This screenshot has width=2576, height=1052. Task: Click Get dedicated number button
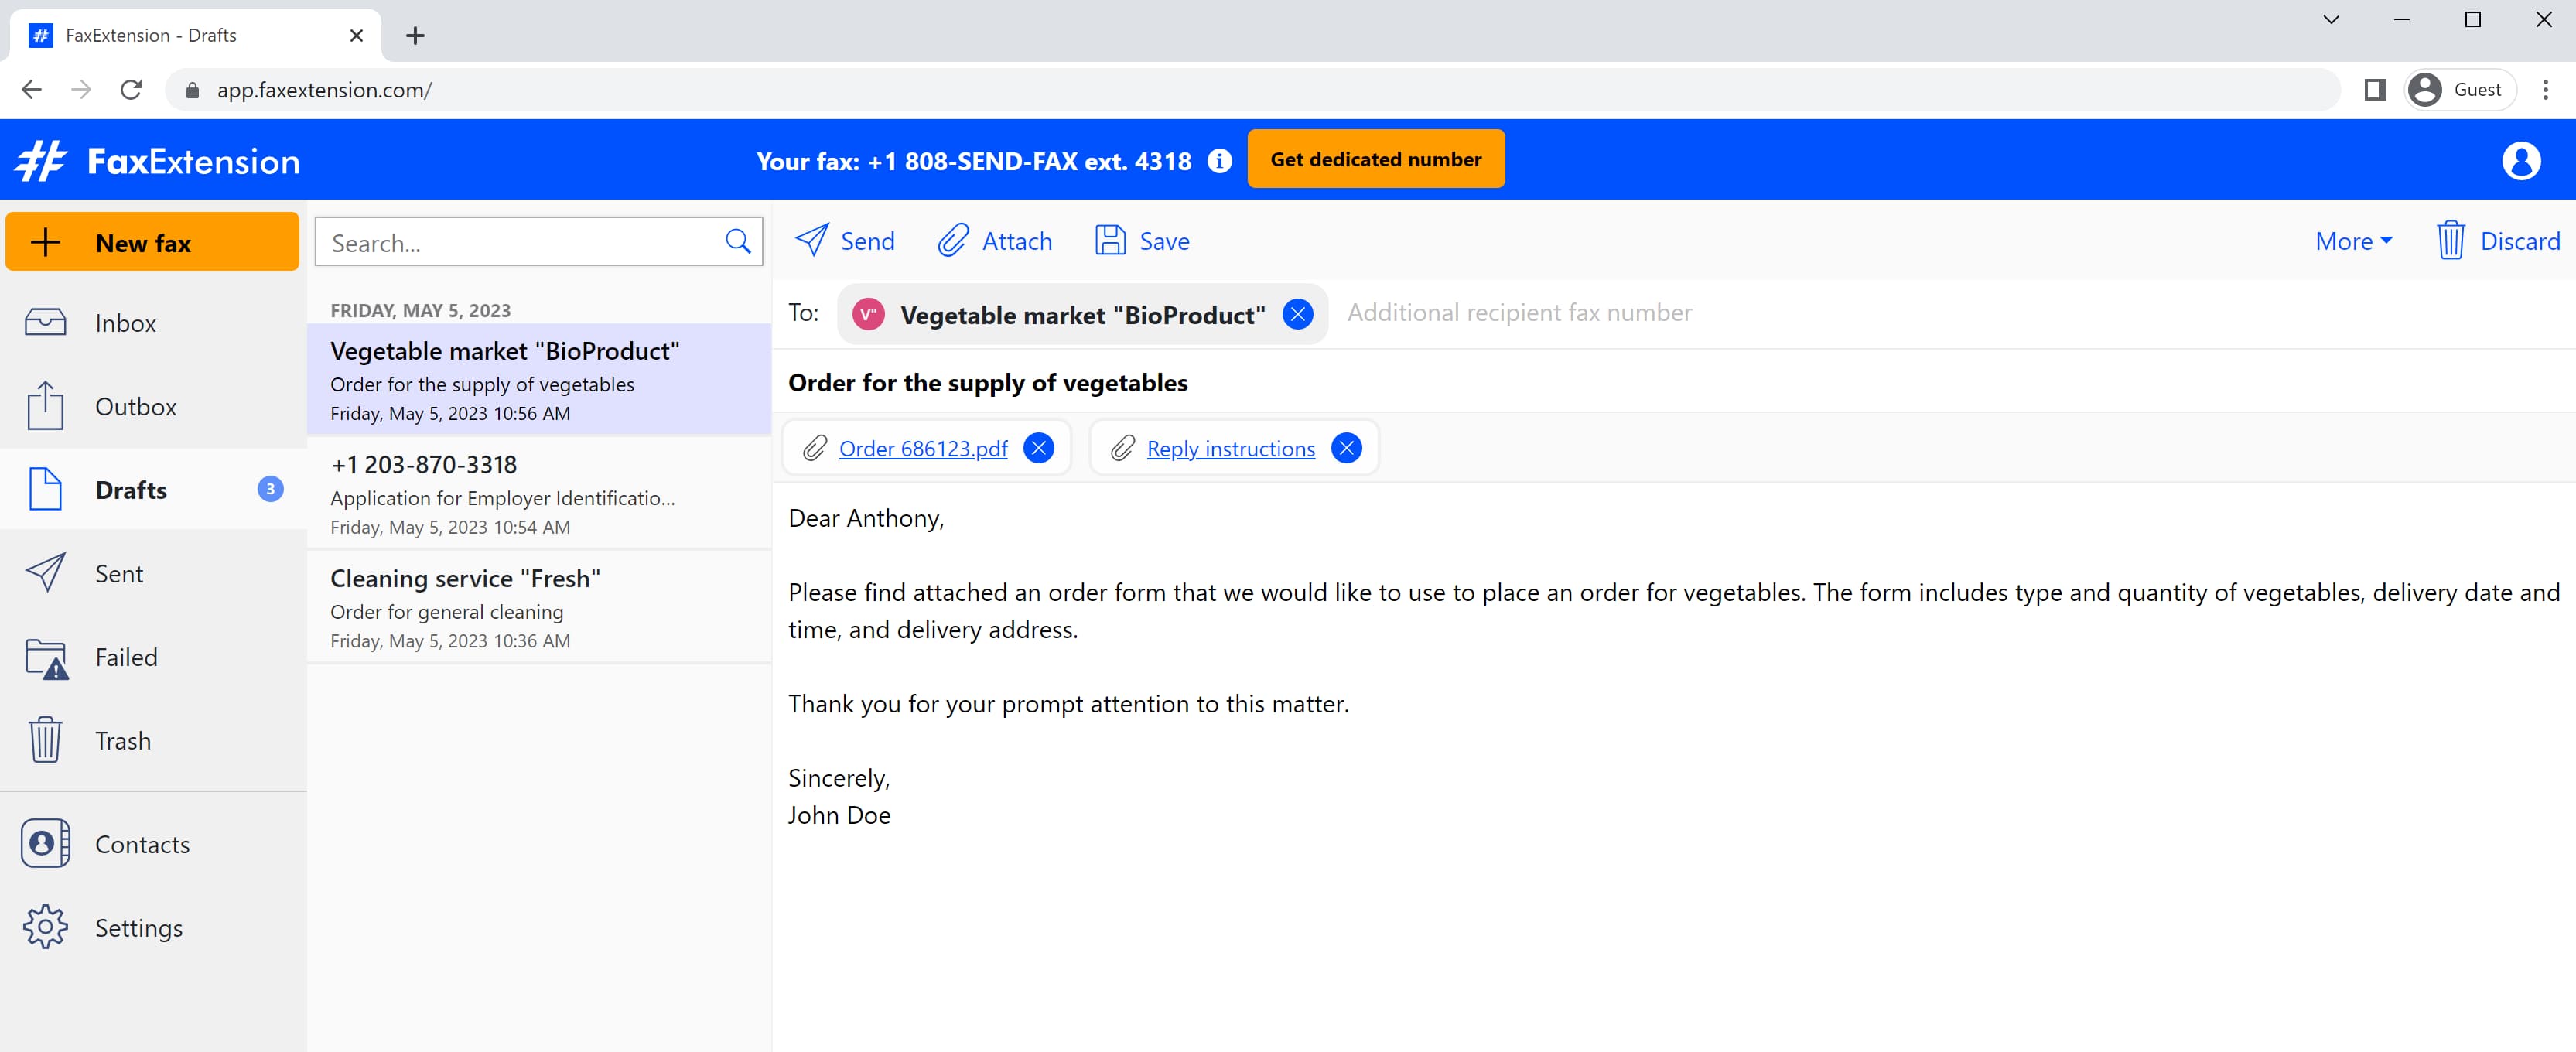1377,158
